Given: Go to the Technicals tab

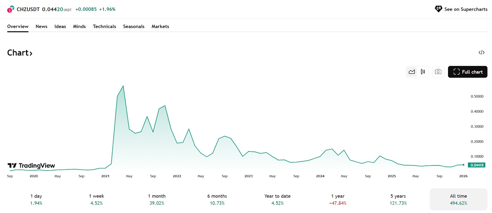Looking at the screenshot, I should [x=105, y=26].
